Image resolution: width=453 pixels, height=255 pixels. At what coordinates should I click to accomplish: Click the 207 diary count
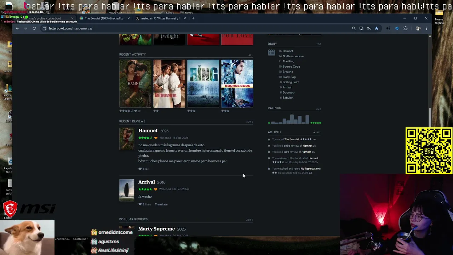pos(319,45)
